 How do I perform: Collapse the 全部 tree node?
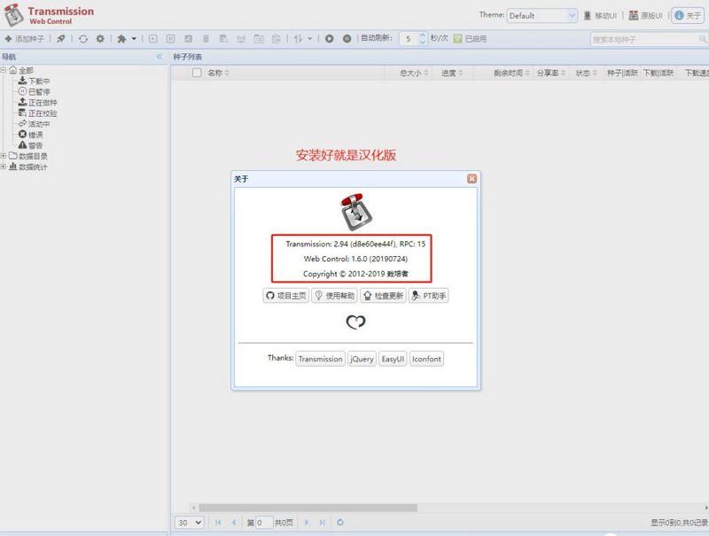pos(4,70)
